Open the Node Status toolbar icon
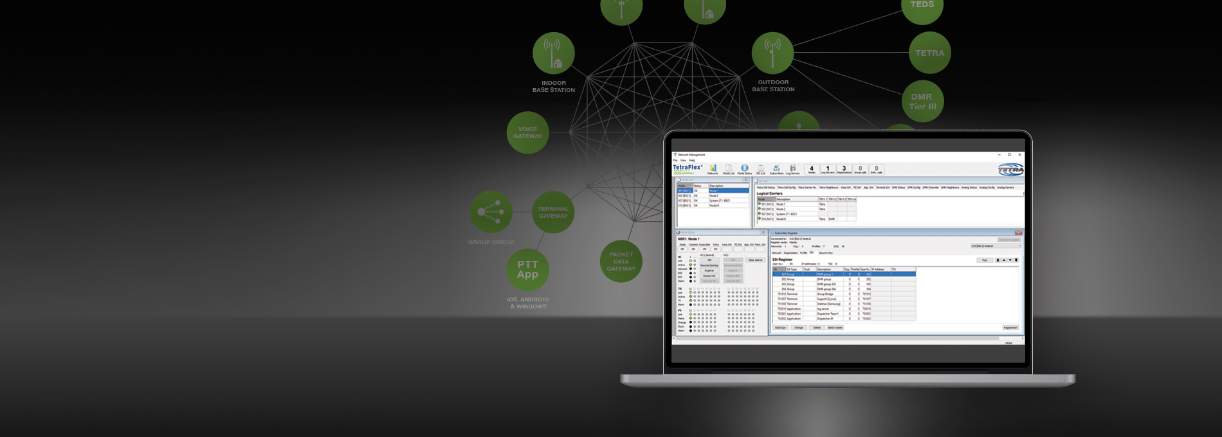This screenshot has width=1222, height=437. [745, 170]
